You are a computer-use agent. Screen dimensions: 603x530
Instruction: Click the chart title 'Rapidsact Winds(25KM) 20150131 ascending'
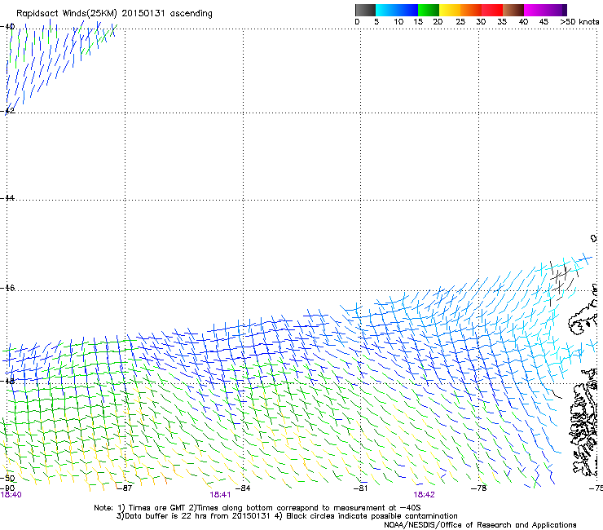tap(114, 14)
